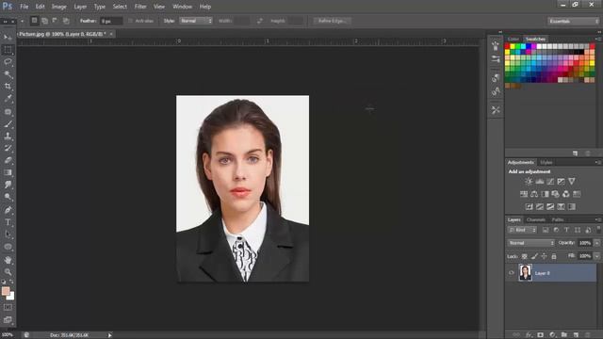Add a Vibrance adjustment
This screenshot has width=603, height=339.
tap(572, 182)
